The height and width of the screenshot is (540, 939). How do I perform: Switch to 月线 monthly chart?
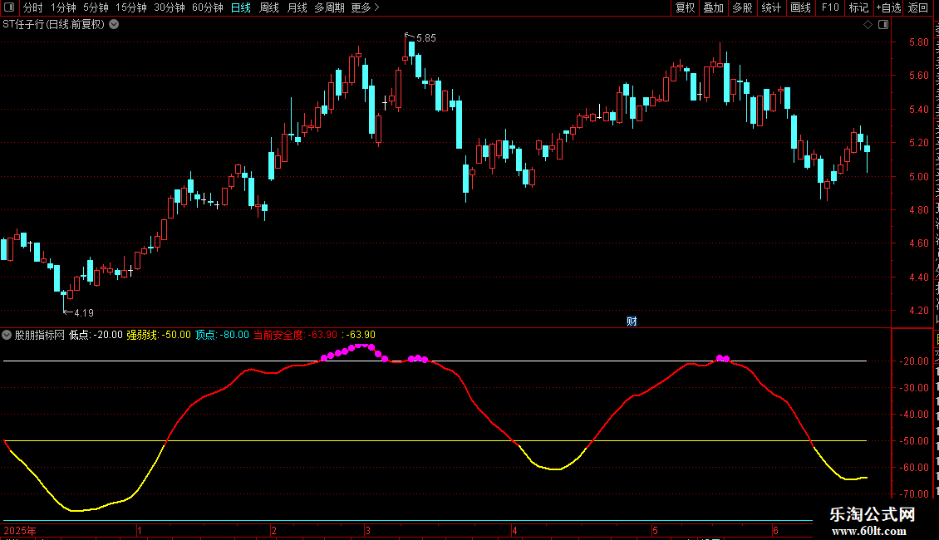297,7
